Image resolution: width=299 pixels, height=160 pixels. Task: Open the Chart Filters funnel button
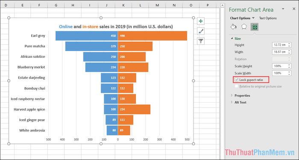point(201,41)
